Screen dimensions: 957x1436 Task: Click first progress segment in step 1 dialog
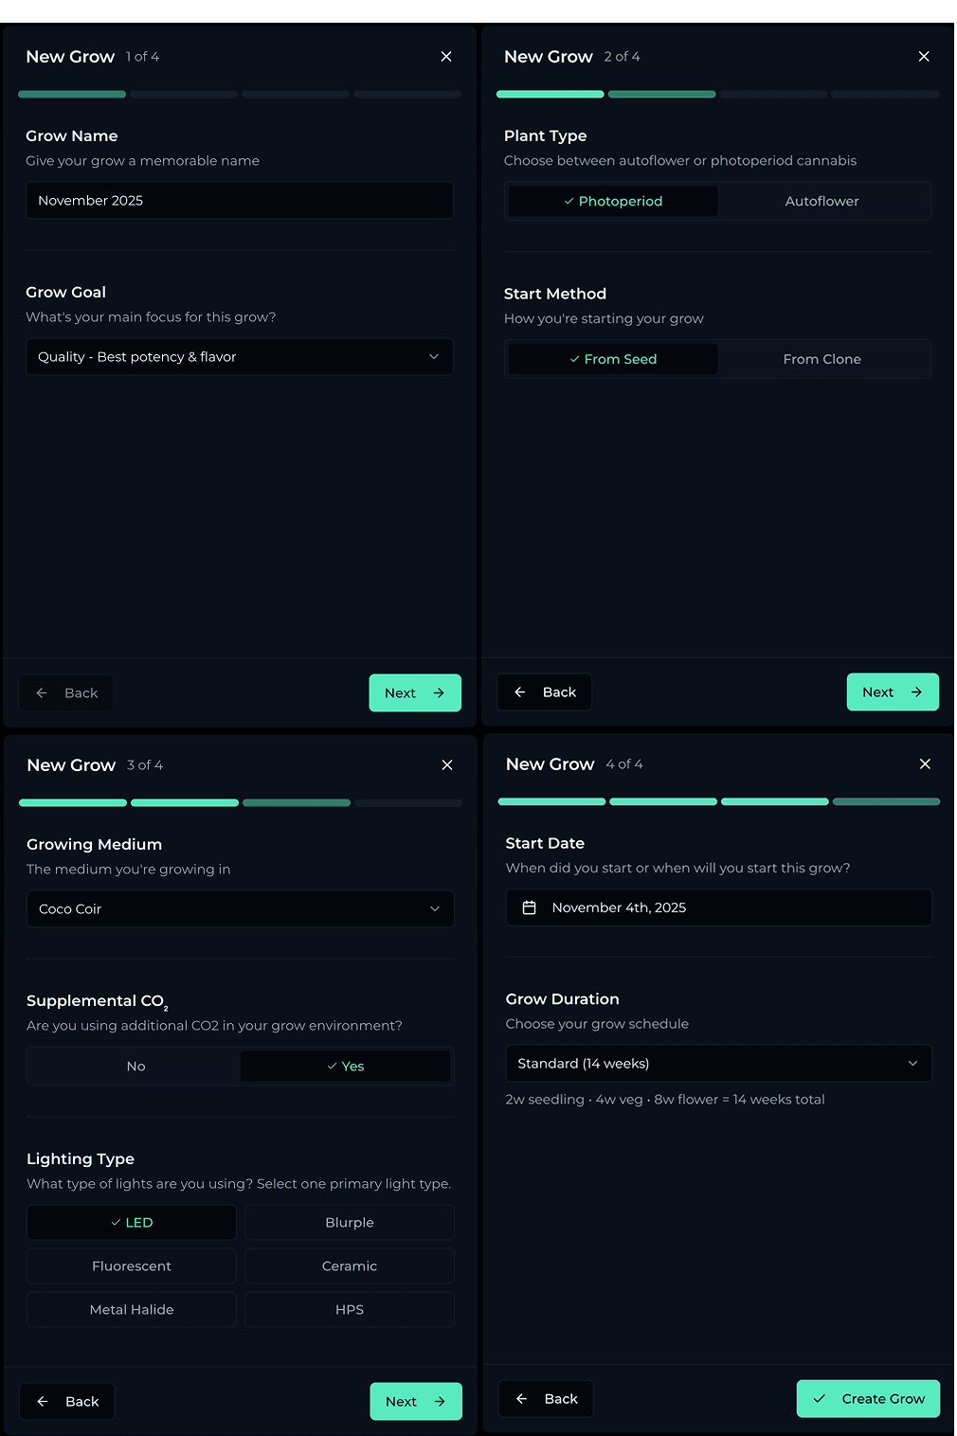tap(72, 95)
